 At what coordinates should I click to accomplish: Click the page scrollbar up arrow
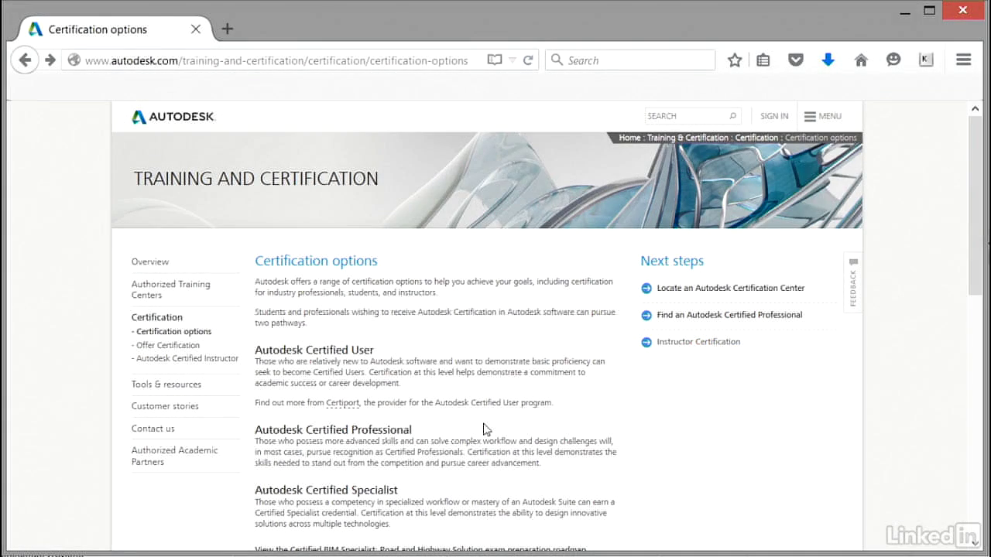(x=976, y=109)
